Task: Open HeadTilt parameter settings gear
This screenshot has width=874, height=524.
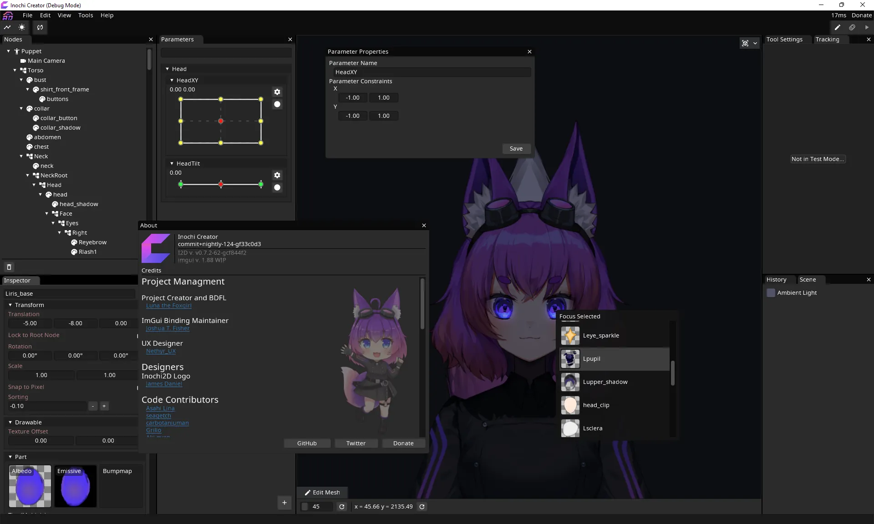Action: [277, 175]
